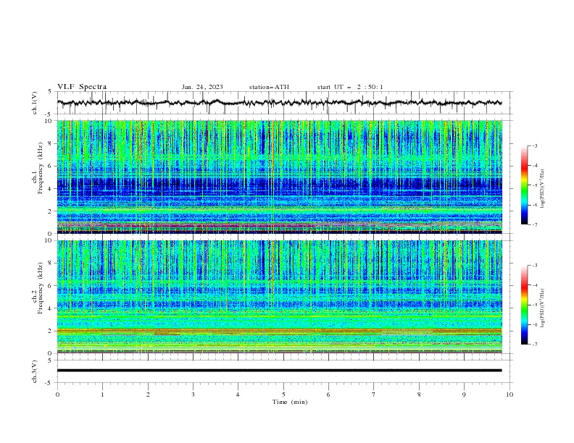Viewport: 574px width, 443px height.
Task: Click the "VLF Spectra" plot title
Action: pyautogui.click(x=82, y=87)
